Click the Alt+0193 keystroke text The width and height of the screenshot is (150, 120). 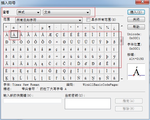point(136,59)
